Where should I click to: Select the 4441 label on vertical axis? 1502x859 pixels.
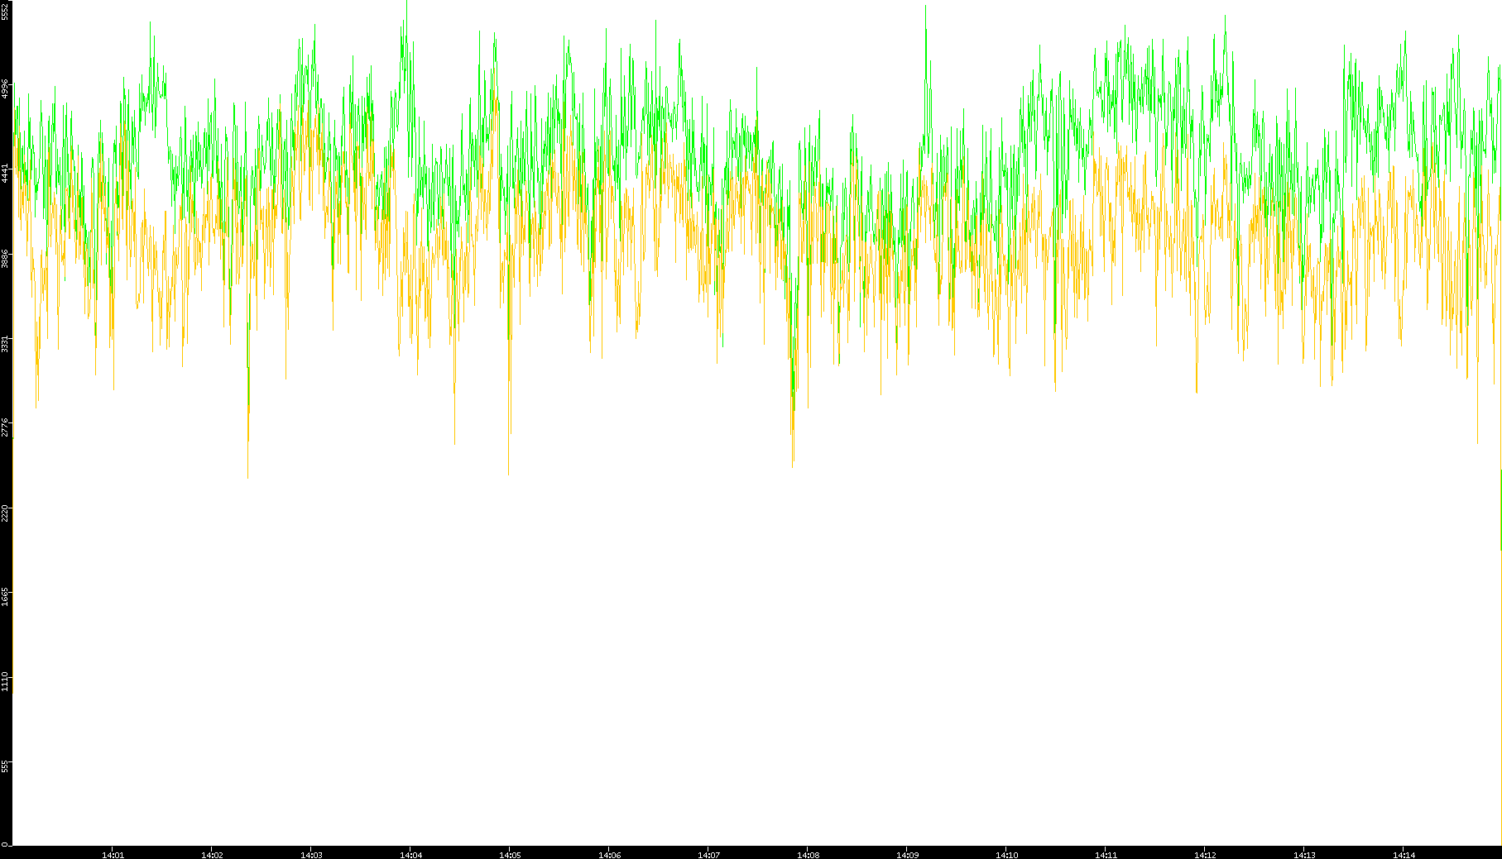pos(6,174)
